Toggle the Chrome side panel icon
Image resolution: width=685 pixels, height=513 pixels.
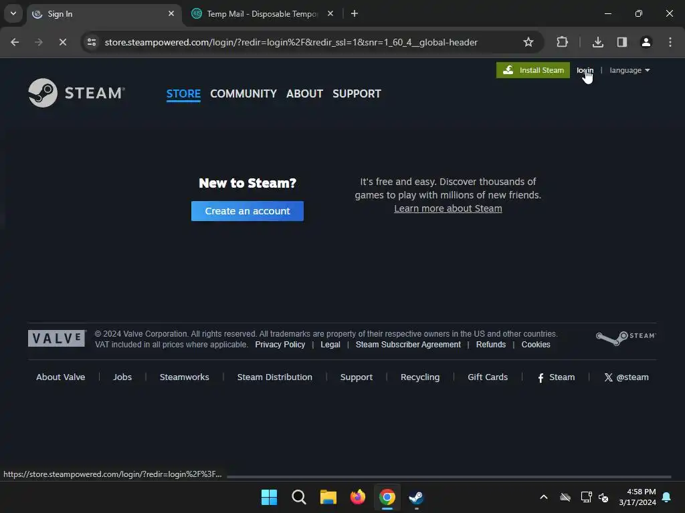click(x=621, y=42)
